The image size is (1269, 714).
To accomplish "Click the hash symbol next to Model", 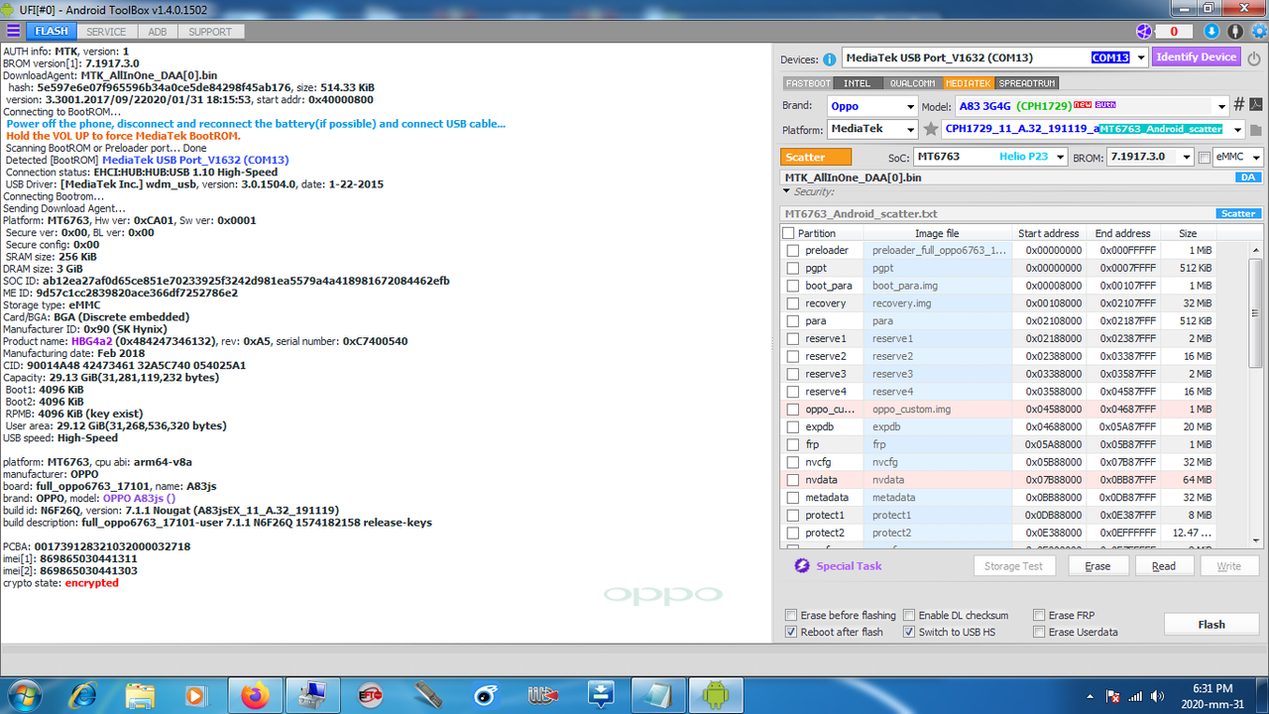I will 1238,105.
